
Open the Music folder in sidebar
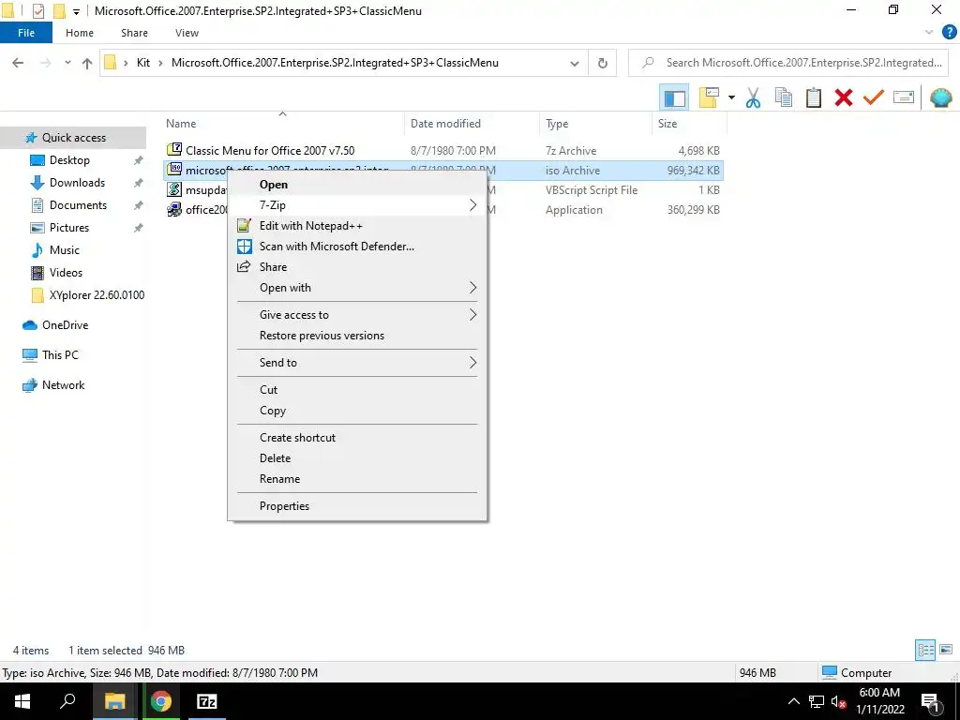65,250
